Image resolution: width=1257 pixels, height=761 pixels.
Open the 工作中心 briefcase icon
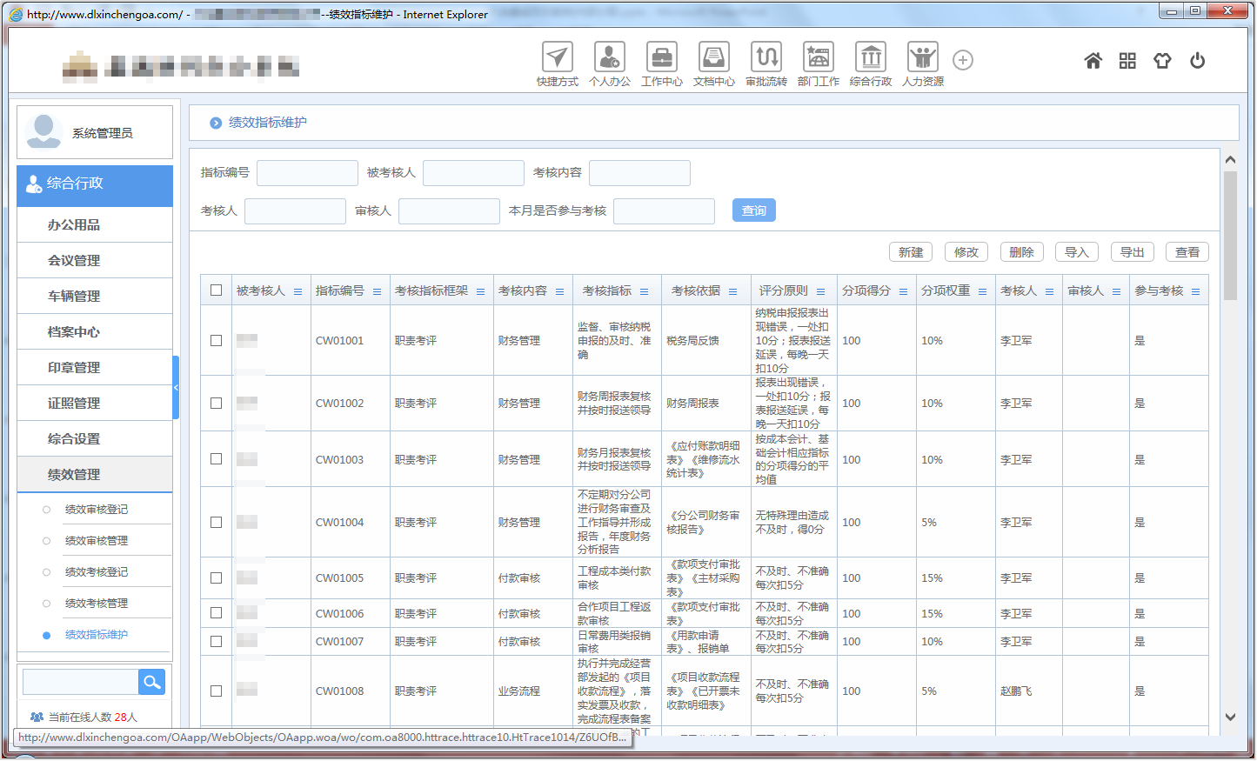661,58
